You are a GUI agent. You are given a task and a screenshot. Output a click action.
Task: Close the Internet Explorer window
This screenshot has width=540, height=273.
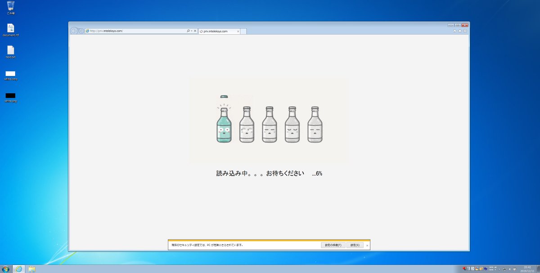tap(464, 25)
